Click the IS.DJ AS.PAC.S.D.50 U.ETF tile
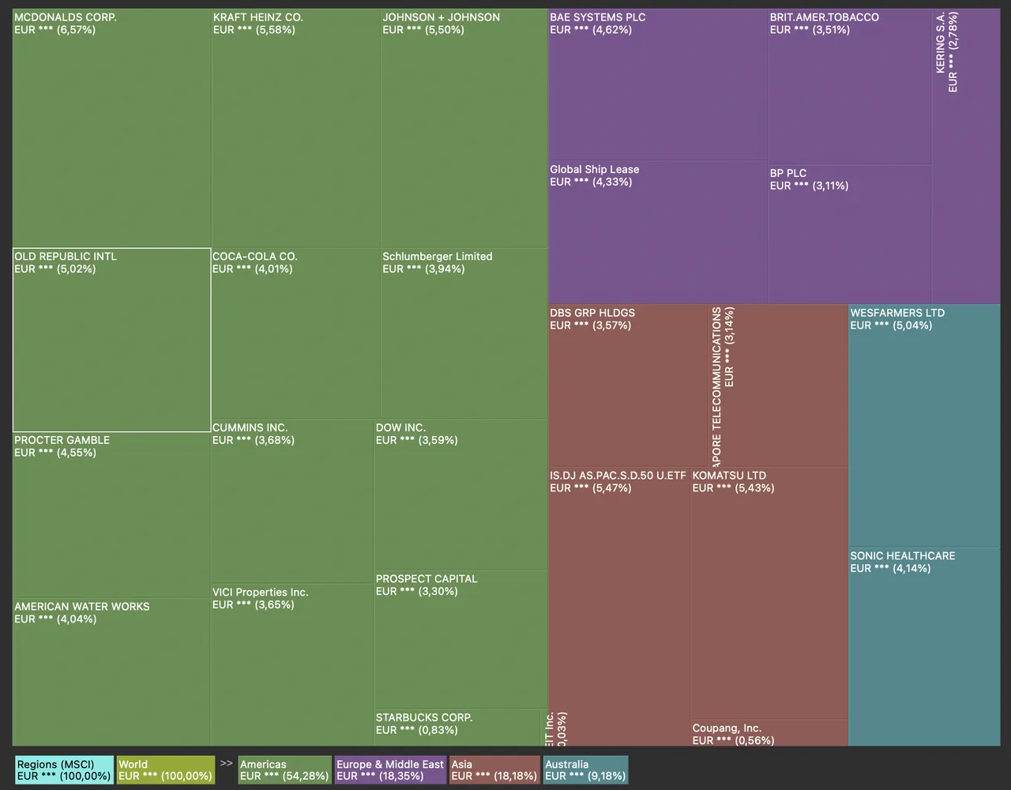The height and width of the screenshot is (790, 1011). 619,606
